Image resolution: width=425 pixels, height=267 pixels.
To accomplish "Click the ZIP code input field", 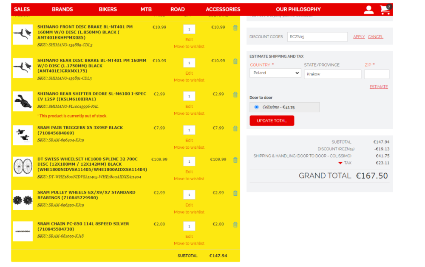I will 377,74.
